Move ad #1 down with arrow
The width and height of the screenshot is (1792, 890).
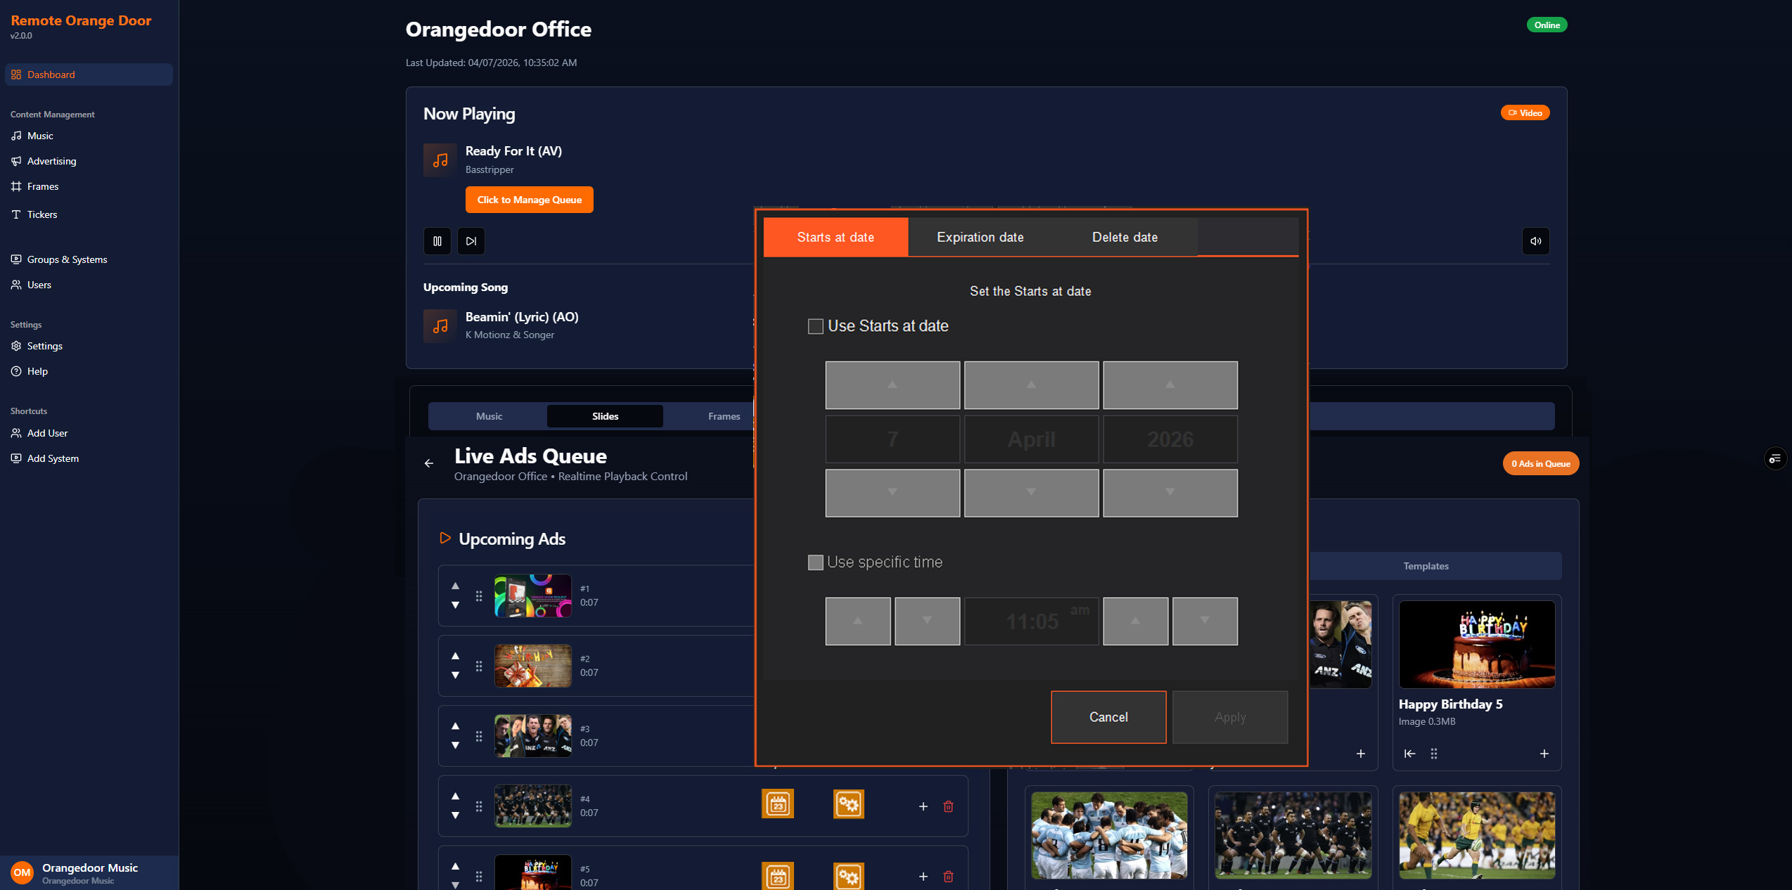(455, 605)
